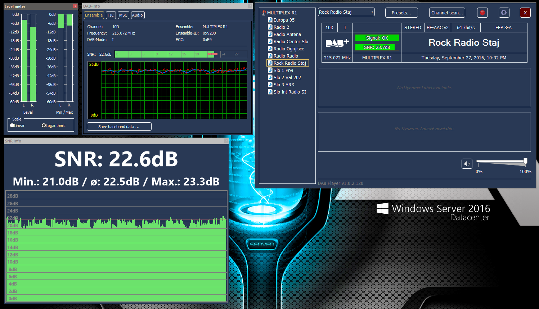Screen dimensions: 539x309
Task: Click the Slo 3 ARS note icon
Action: [270, 85]
